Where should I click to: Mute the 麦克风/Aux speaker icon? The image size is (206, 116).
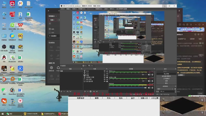tap(149, 74)
